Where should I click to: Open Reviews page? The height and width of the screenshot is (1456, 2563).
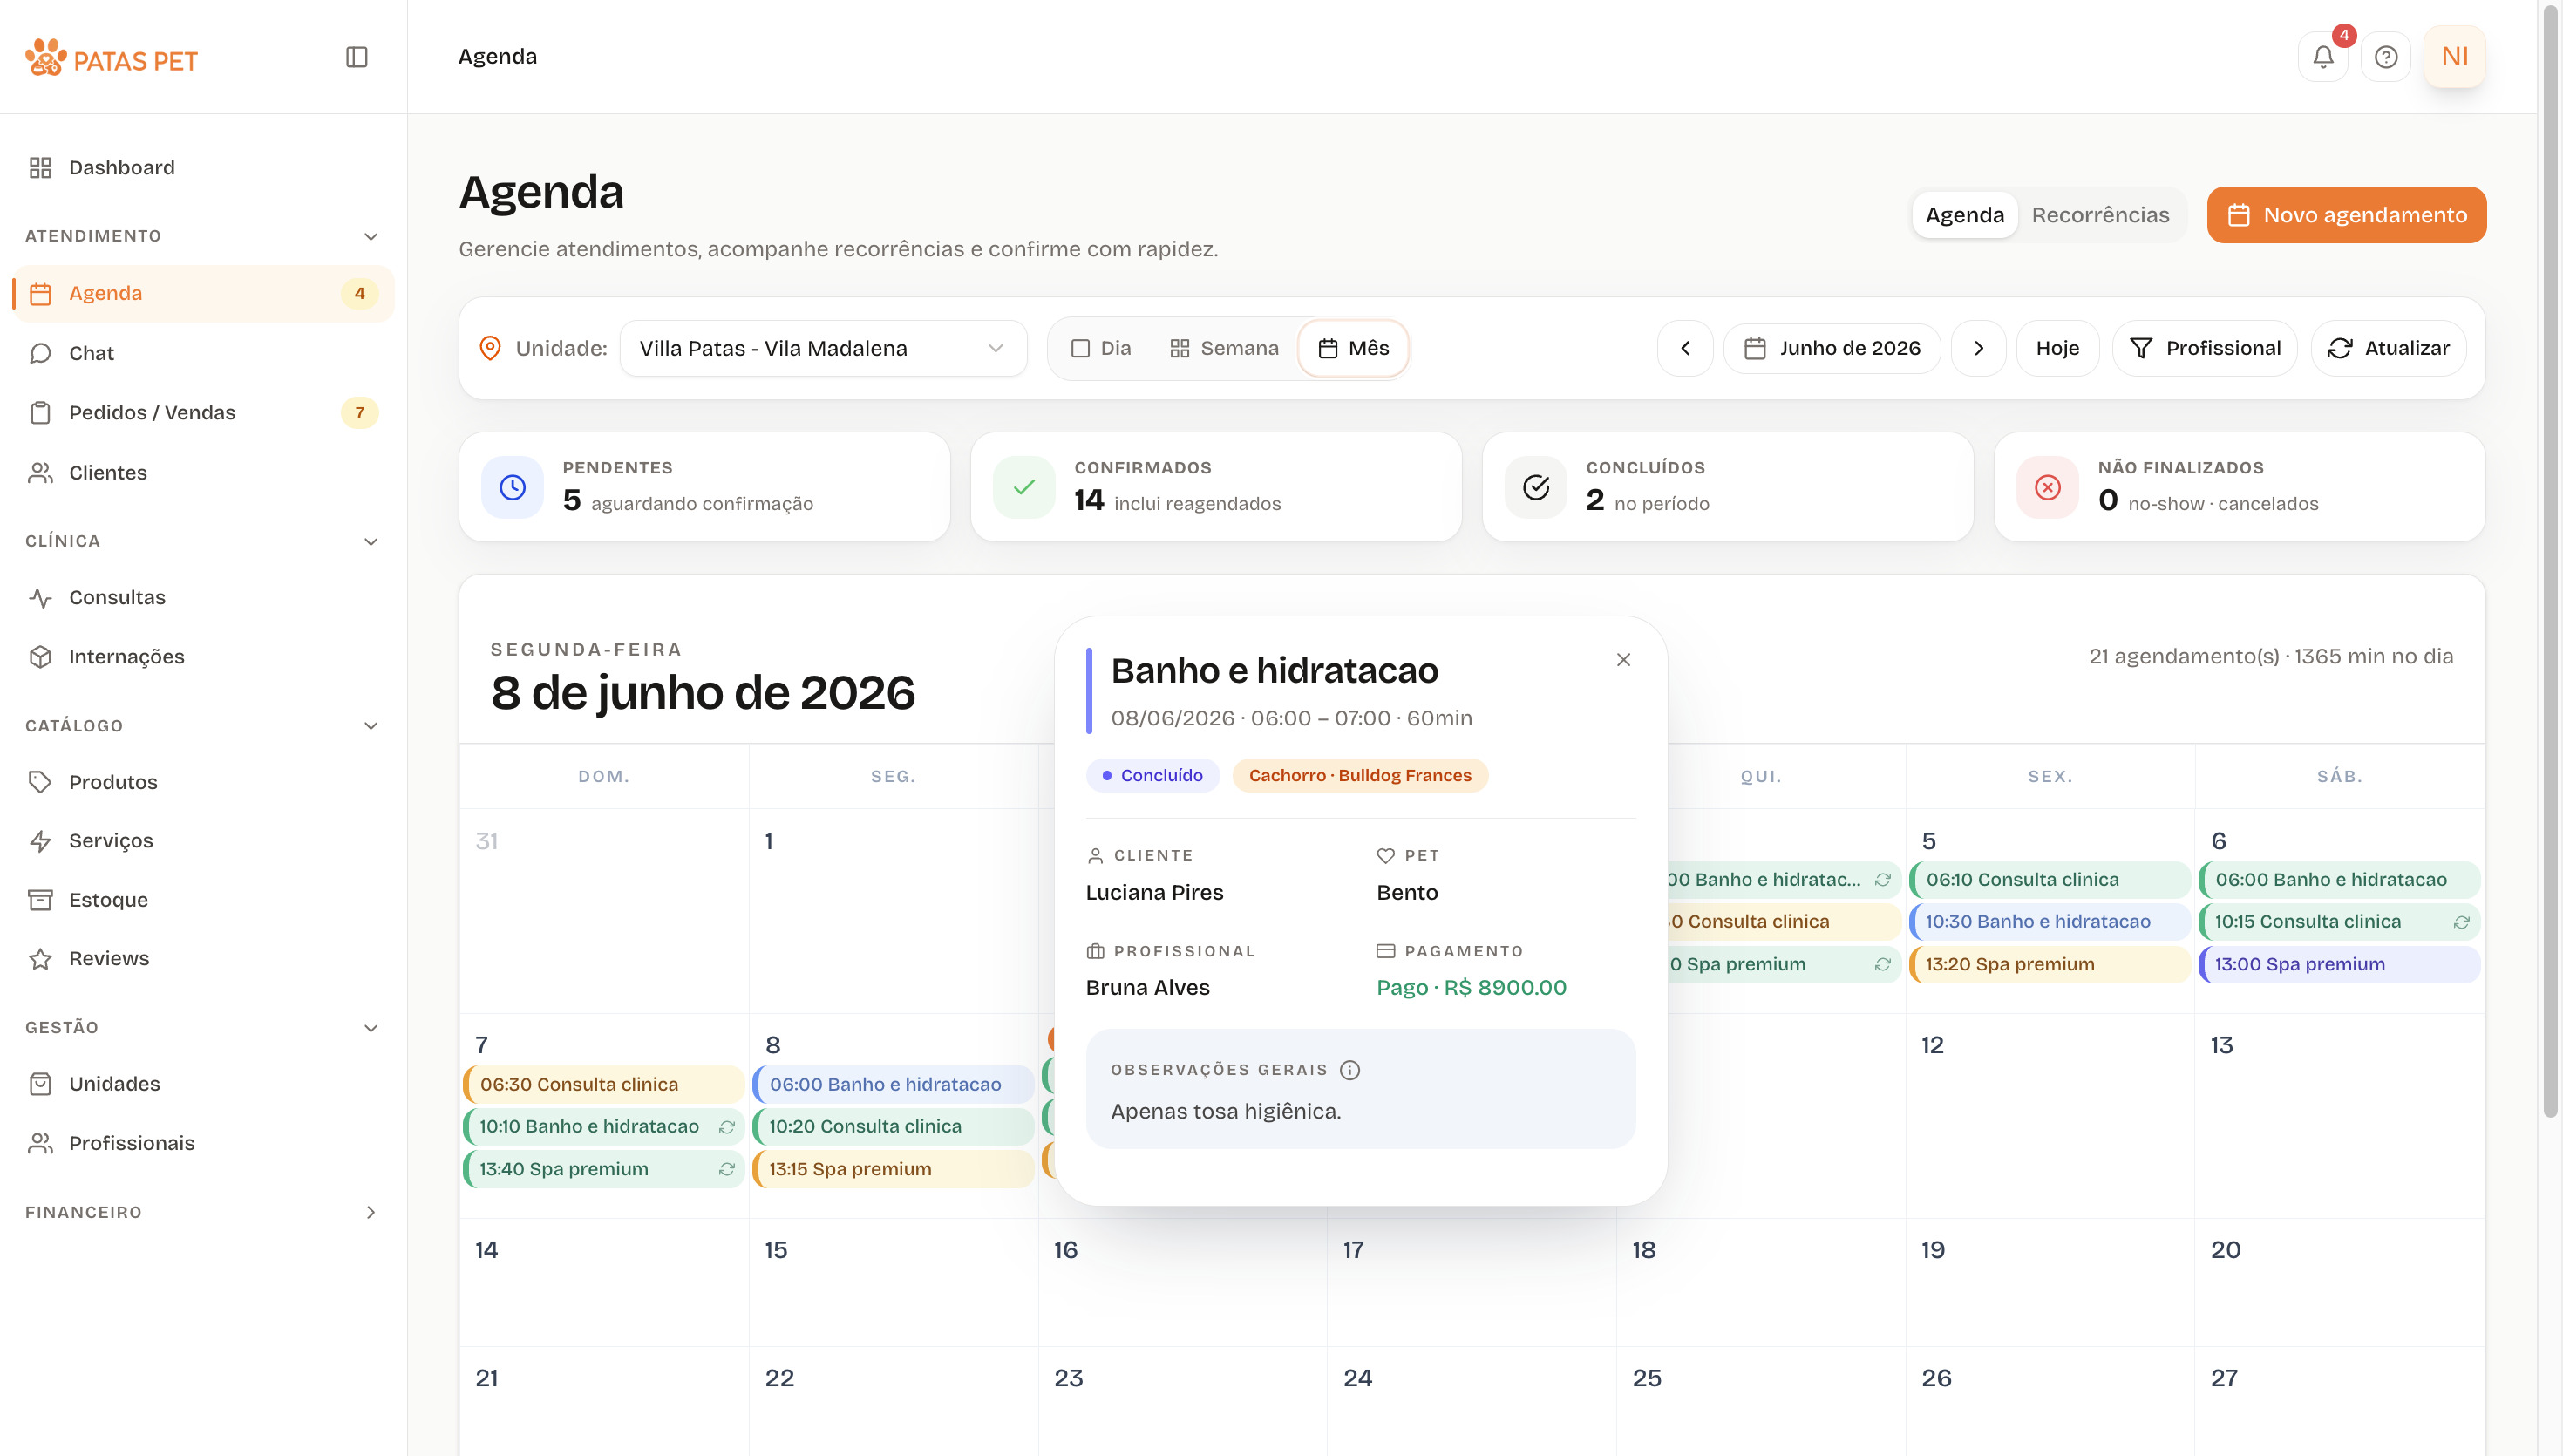point(204,958)
